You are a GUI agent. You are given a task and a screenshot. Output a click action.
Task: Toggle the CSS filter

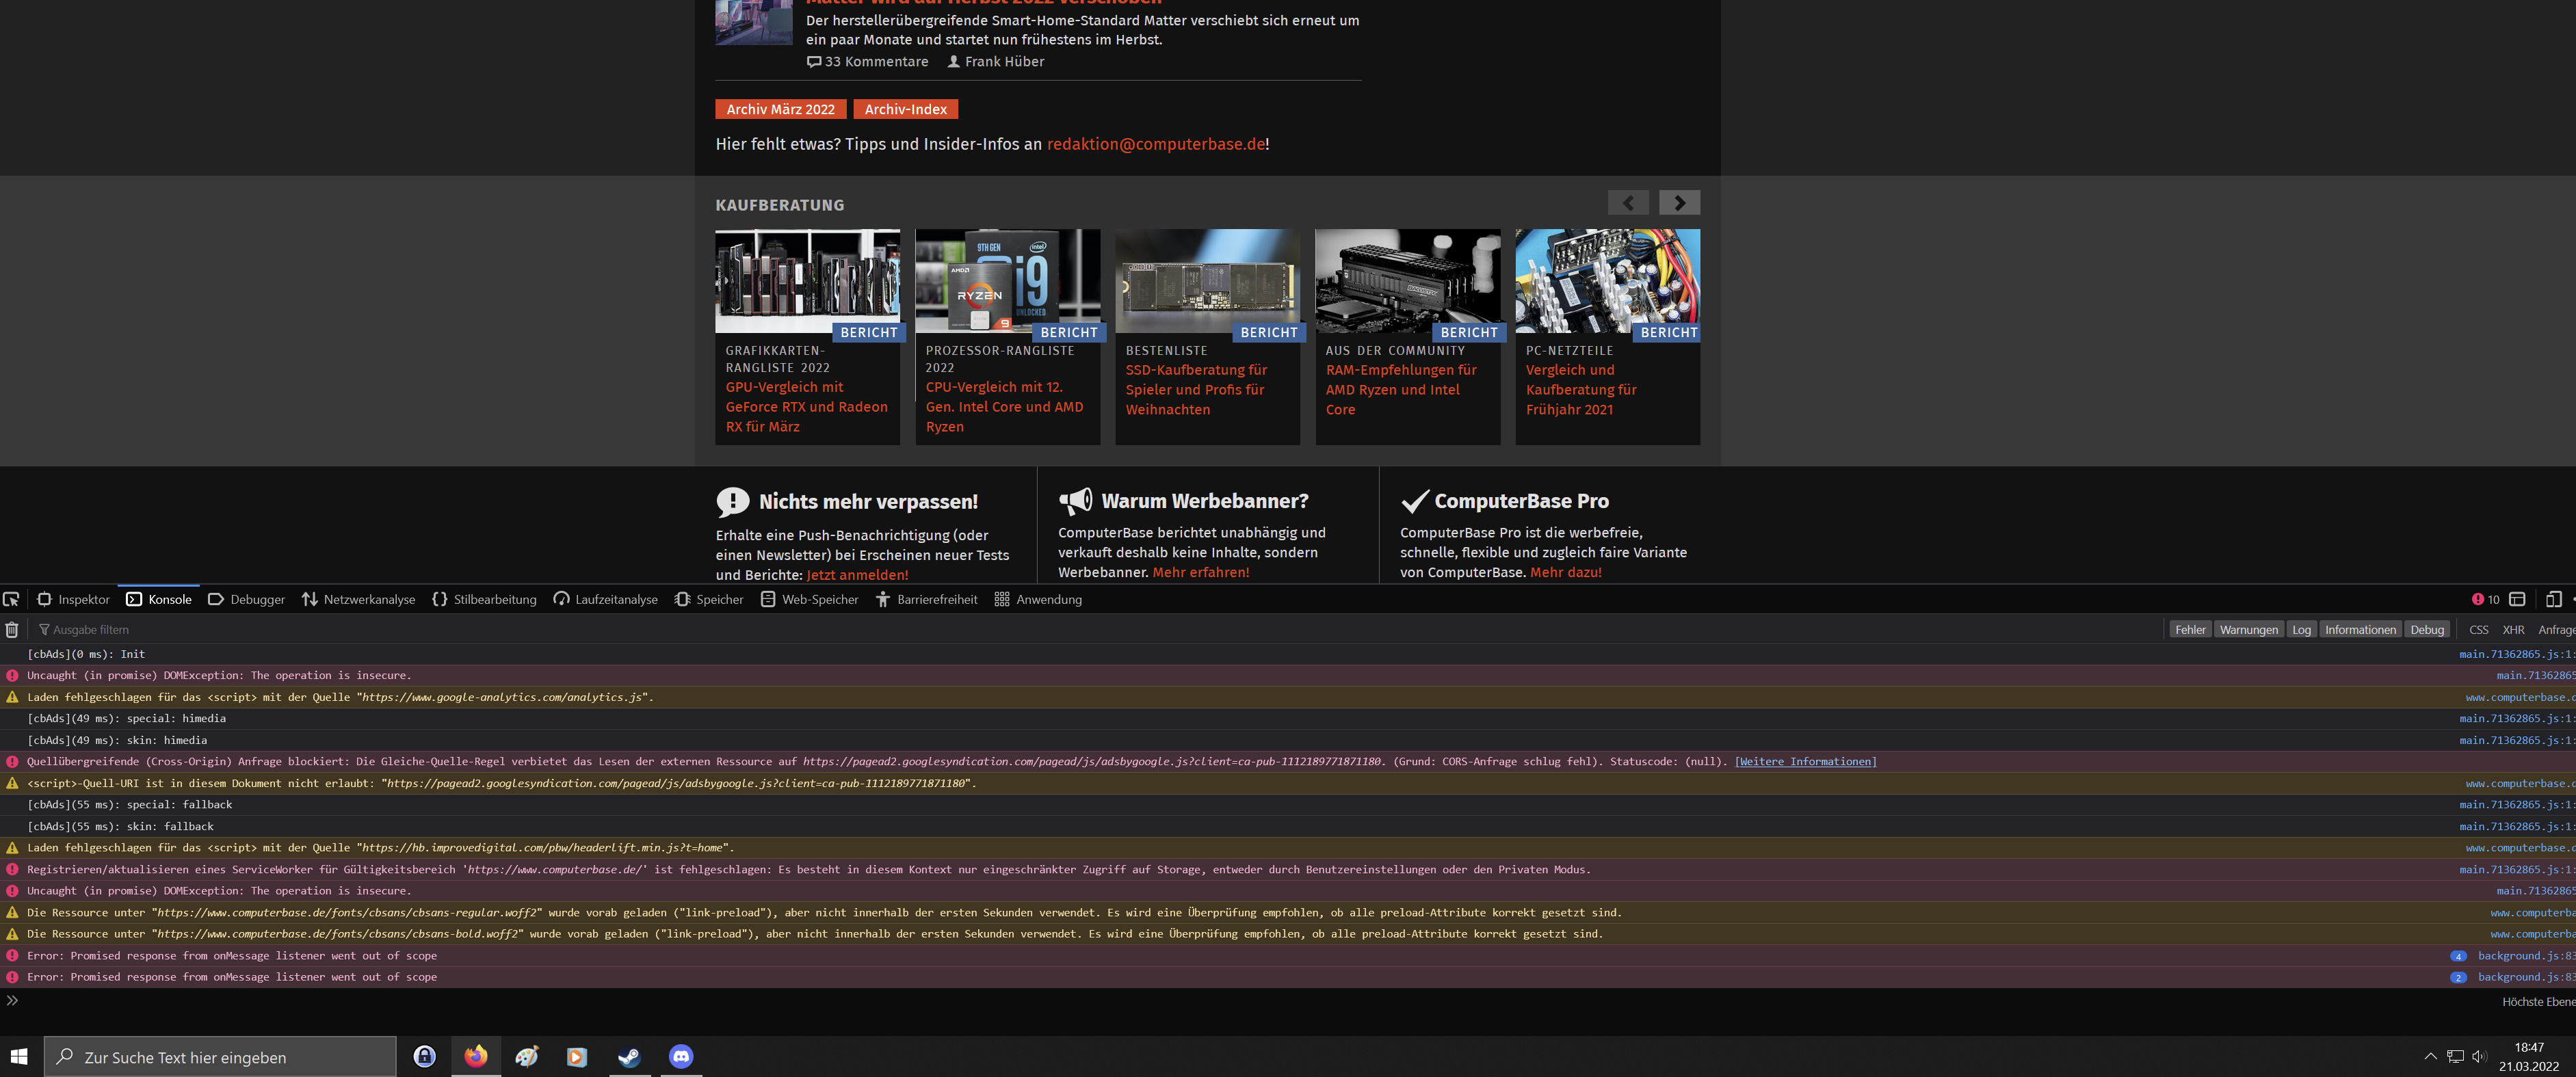tap(2478, 629)
